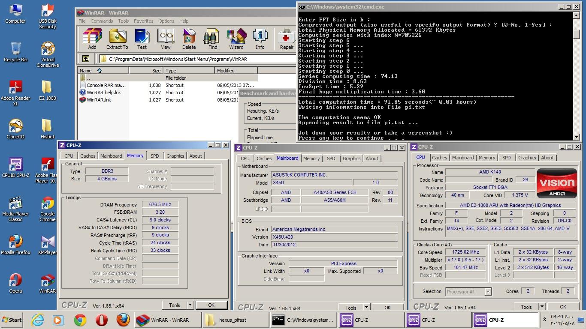Switch to cmd.exe window in taskbar
This screenshot has width=586, height=329.
[x=304, y=320]
